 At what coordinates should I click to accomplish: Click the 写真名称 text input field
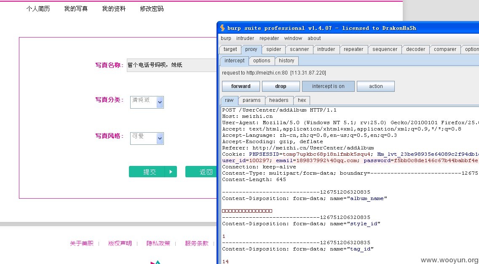(x=172, y=65)
